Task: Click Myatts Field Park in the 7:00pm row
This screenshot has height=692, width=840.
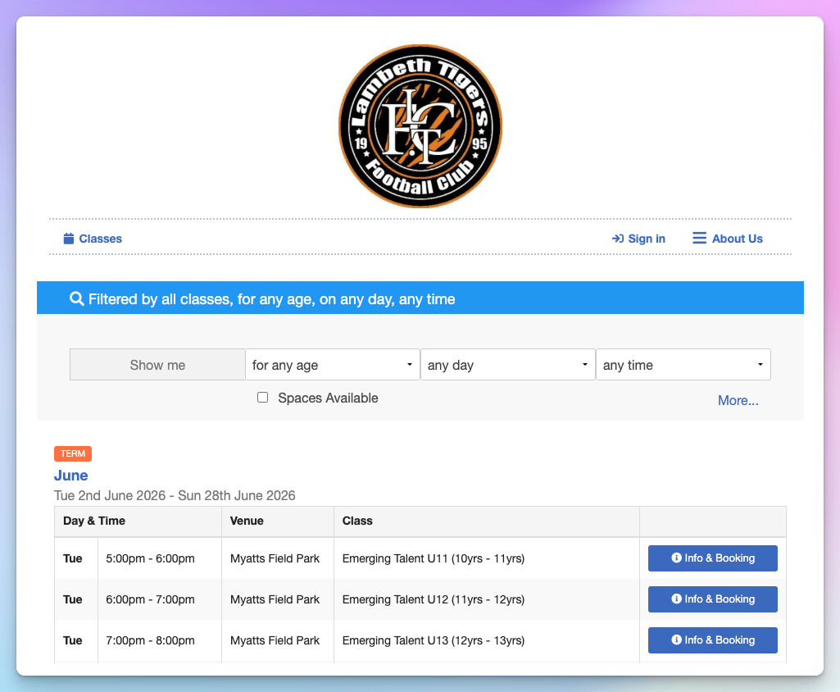Action: pos(275,640)
